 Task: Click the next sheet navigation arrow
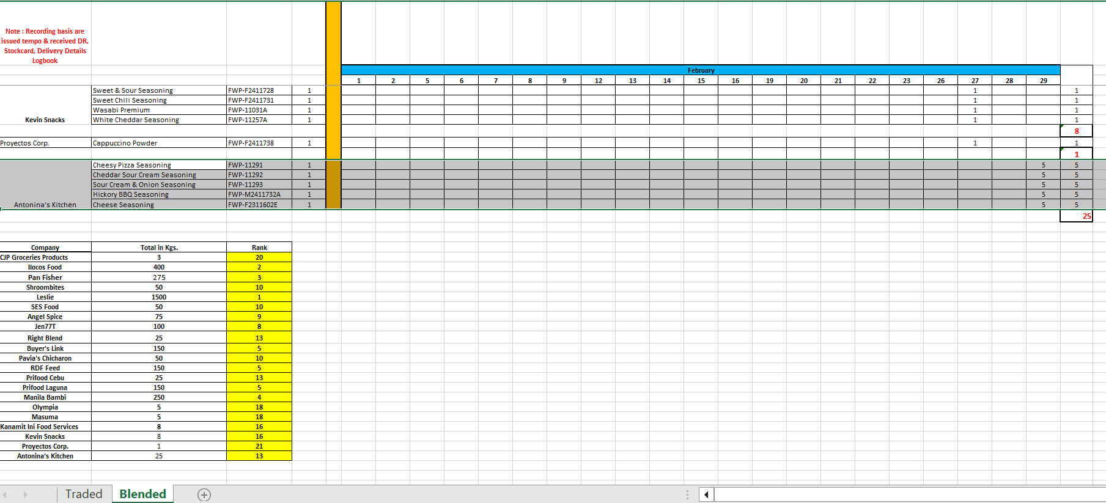point(25,494)
